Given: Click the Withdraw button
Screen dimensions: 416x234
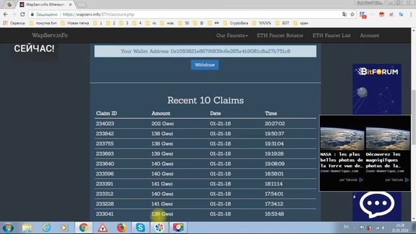Looking at the screenshot, I should click(205, 65).
